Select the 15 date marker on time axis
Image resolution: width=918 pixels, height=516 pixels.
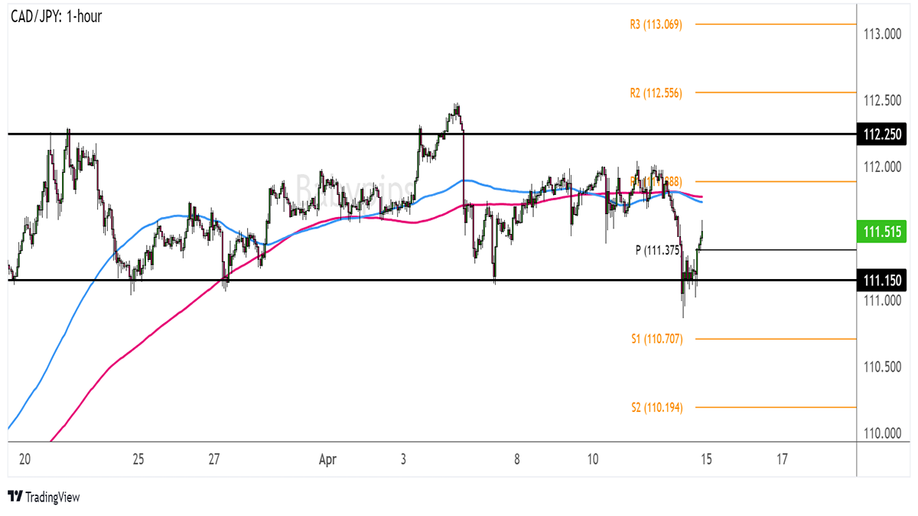click(706, 459)
